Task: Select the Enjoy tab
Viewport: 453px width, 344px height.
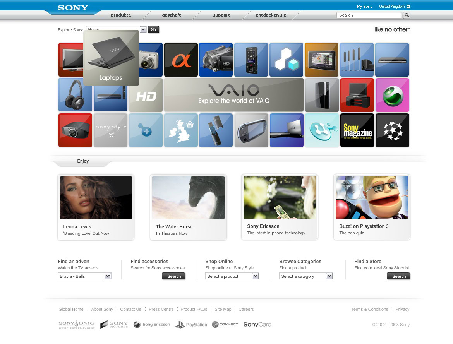Action: tap(83, 161)
